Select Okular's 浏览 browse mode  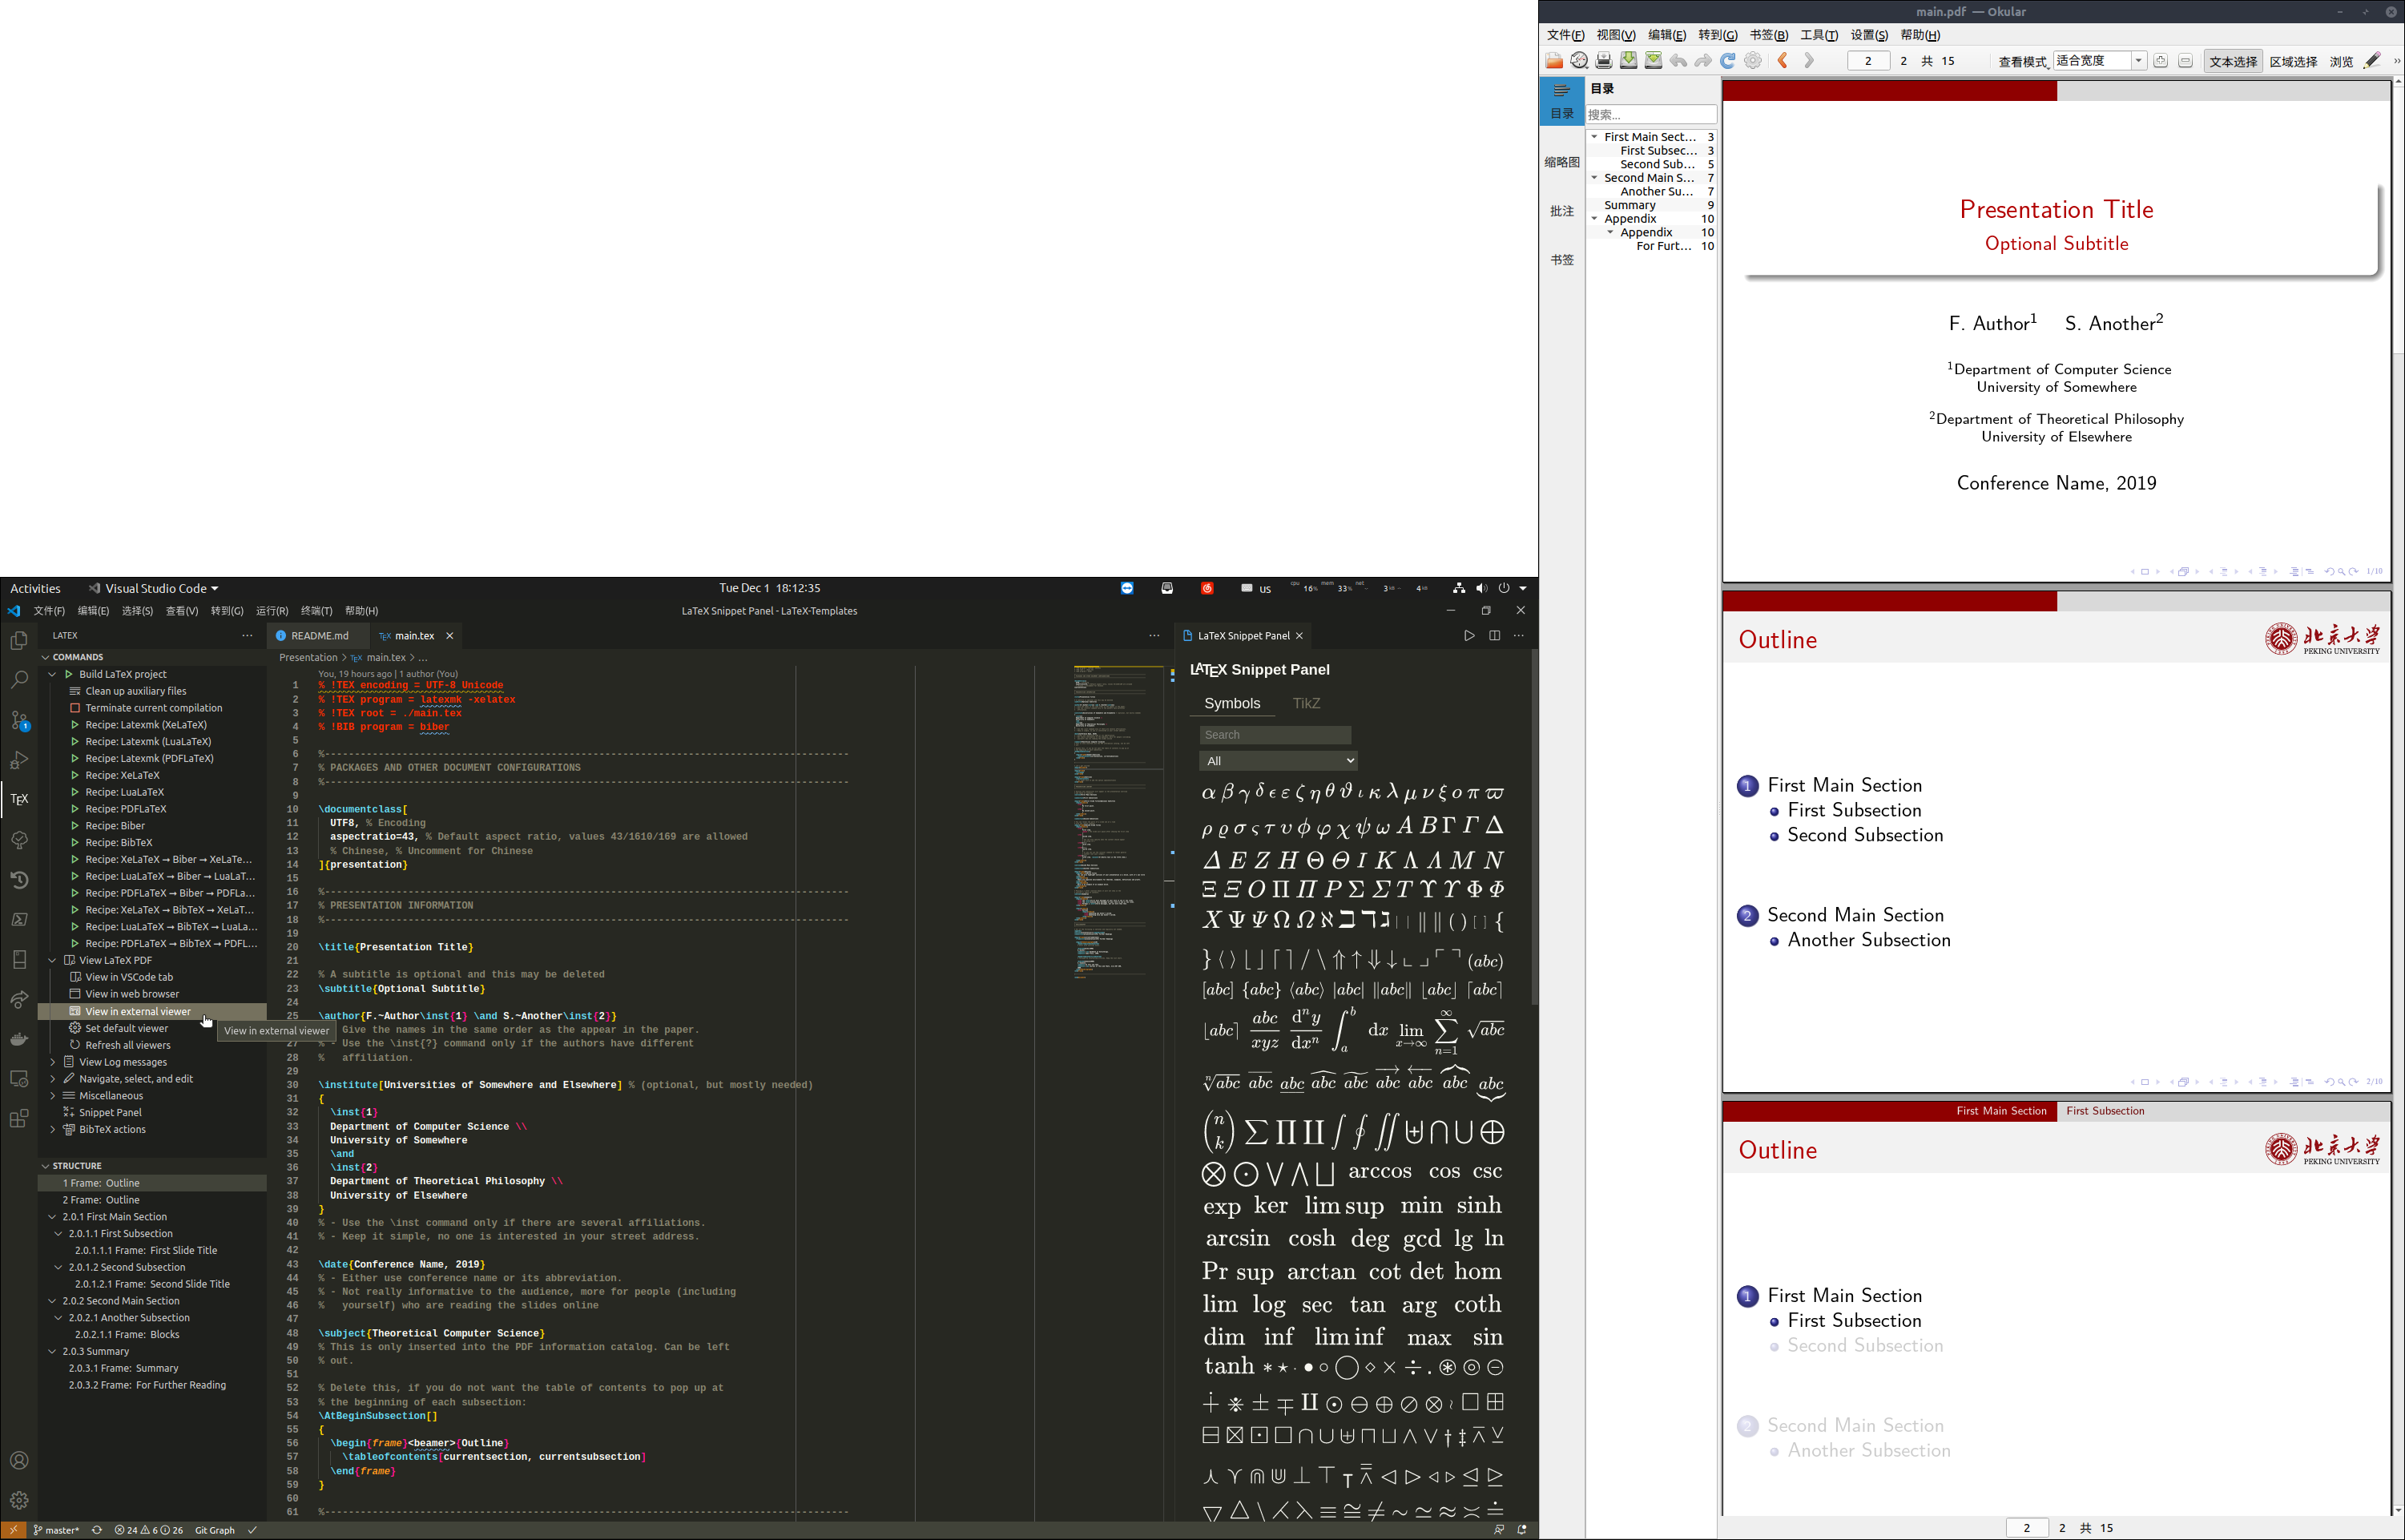point(2341,61)
